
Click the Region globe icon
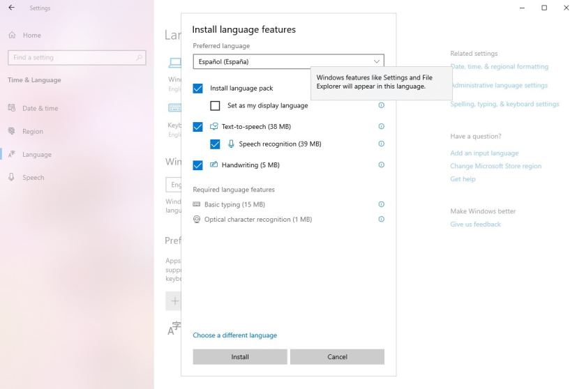[x=12, y=131]
